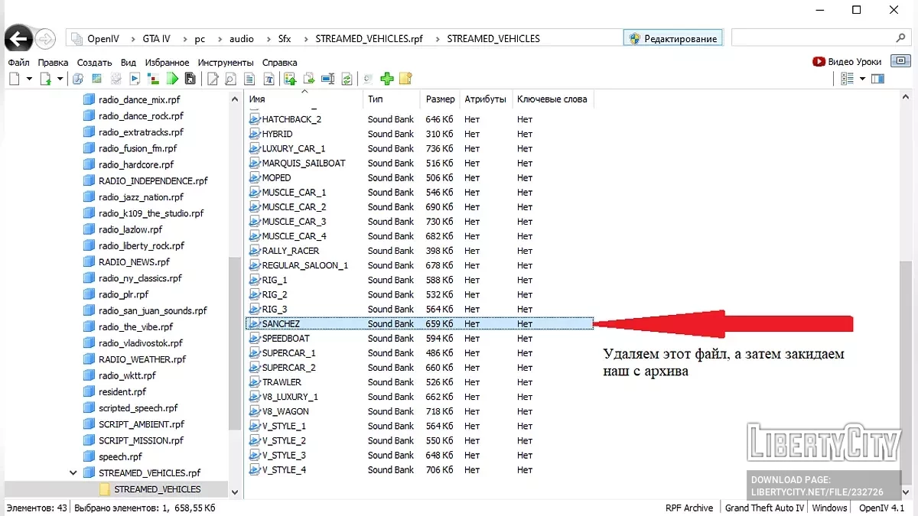This screenshot has height=516, width=918.
Task: Click the yellow new folder icon
Action: coord(405,79)
